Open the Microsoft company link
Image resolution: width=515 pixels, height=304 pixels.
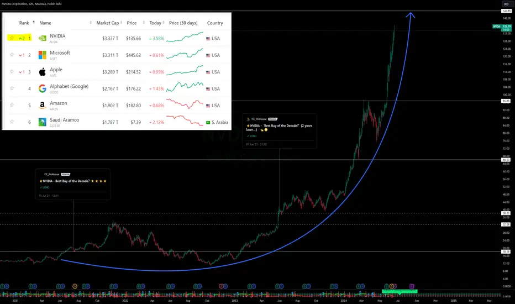click(60, 53)
